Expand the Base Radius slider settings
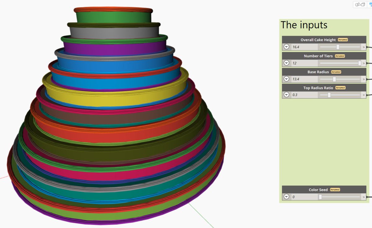 click(x=286, y=79)
